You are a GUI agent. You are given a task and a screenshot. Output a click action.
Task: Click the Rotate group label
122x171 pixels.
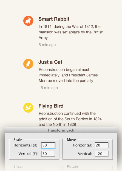pos(72,166)
